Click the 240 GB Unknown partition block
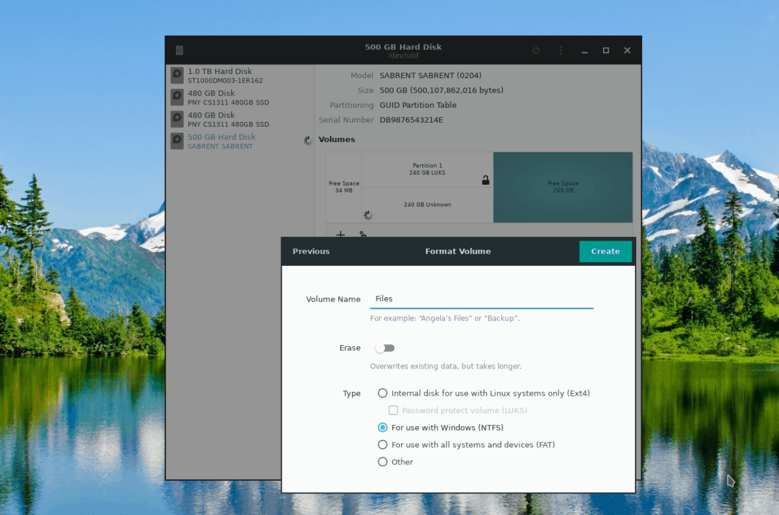The height and width of the screenshot is (515, 779). click(x=427, y=204)
